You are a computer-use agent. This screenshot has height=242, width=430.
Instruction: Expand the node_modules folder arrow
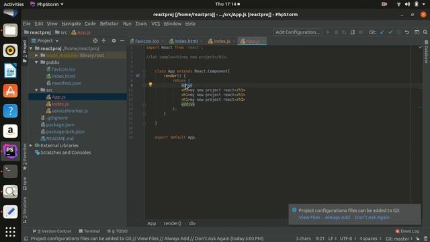click(36, 55)
